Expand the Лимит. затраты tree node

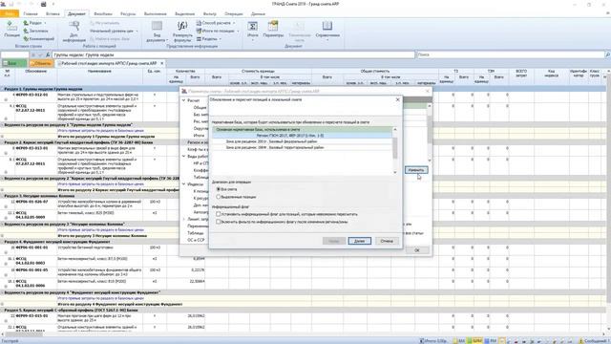(x=184, y=219)
